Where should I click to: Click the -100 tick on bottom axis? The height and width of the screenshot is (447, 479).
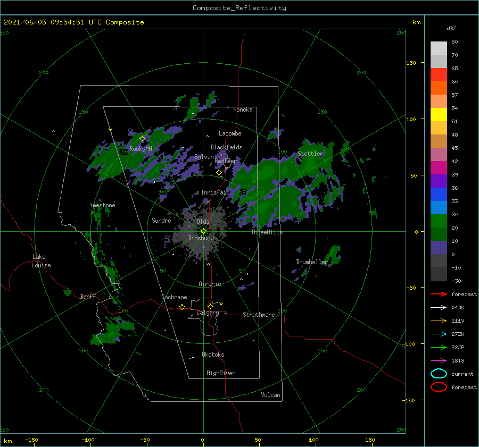[x=88, y=440]
